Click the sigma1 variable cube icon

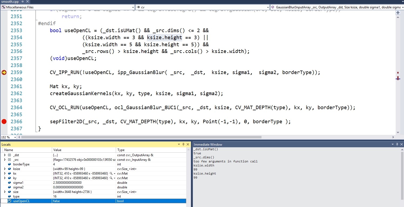(x=9, y=183)
